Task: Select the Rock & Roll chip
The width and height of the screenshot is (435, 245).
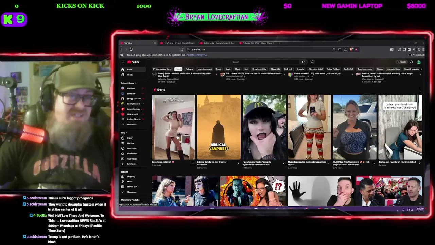Action: [348, 69]
